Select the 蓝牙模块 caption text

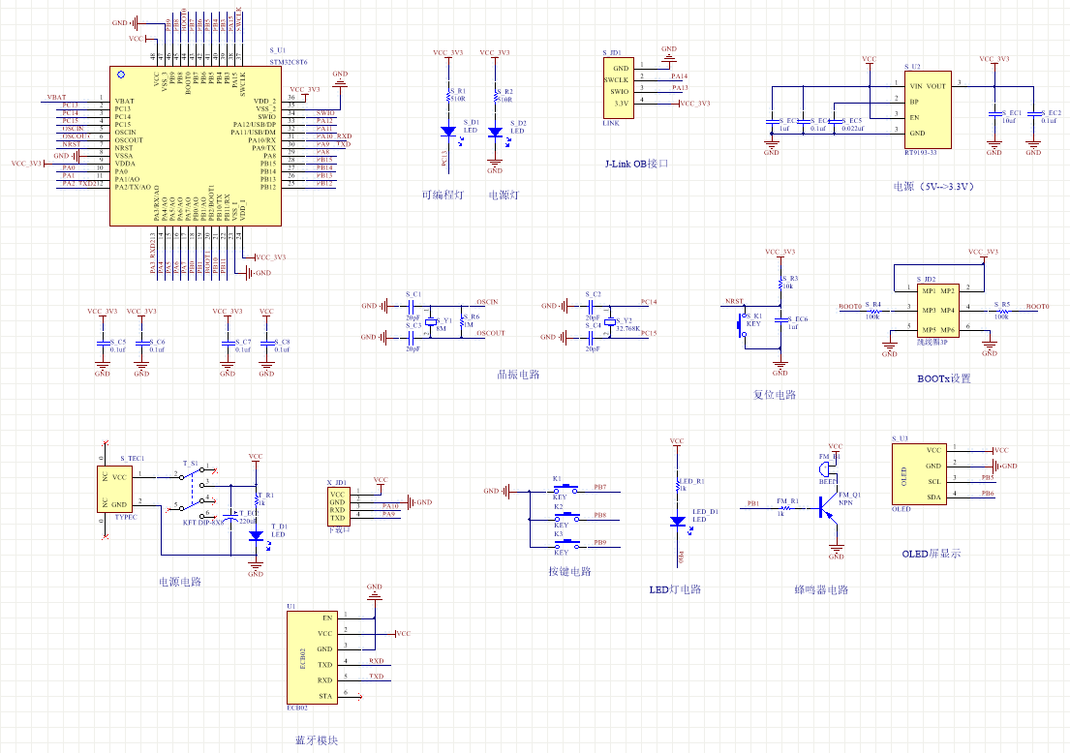point(317,740)
